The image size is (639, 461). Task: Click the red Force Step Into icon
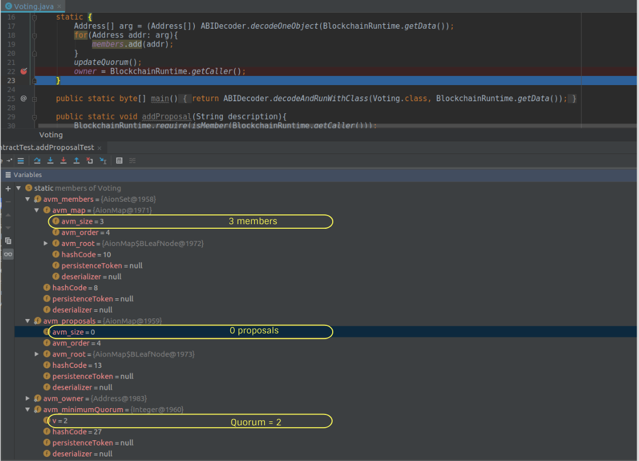click(63, 160)
